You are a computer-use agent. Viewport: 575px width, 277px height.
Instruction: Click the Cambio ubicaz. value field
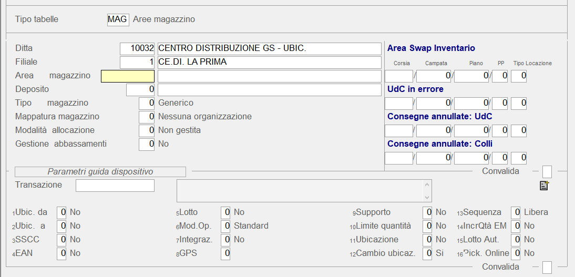[x=427, y=254]
